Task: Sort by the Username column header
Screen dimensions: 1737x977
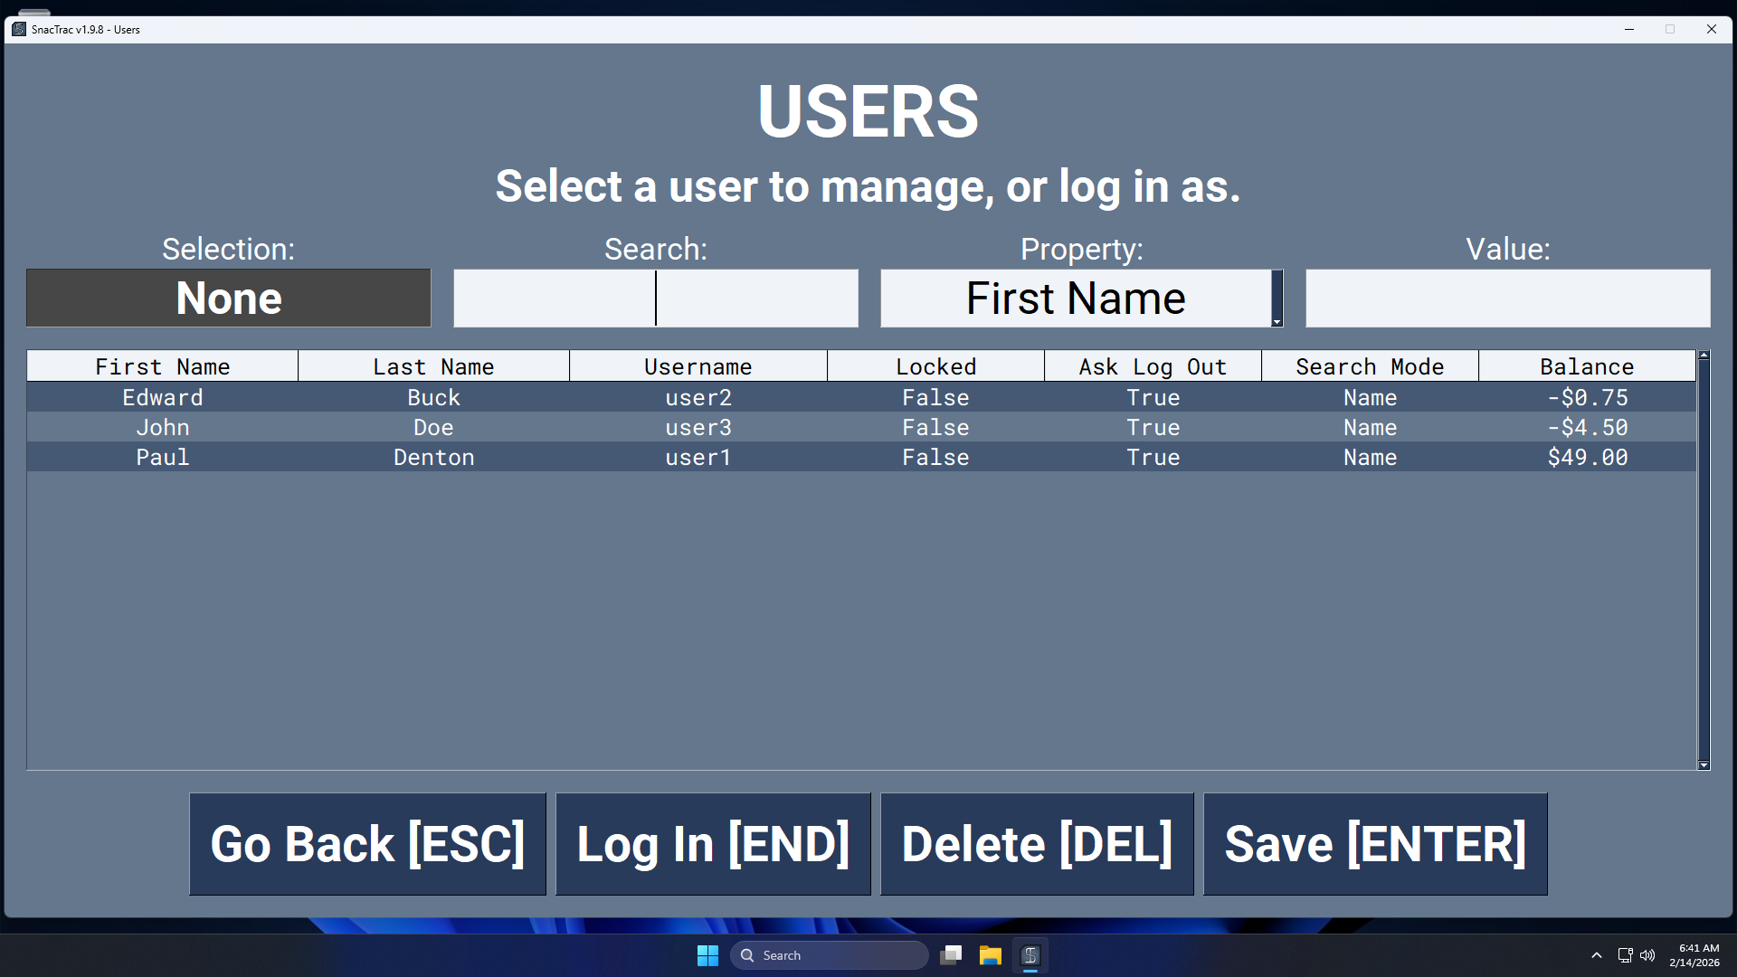Action: 698,366
